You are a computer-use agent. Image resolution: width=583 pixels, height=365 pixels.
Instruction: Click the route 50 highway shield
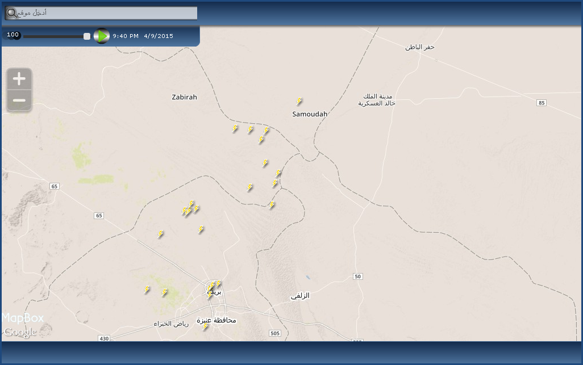pyautogui.click(x=357, y=276)
